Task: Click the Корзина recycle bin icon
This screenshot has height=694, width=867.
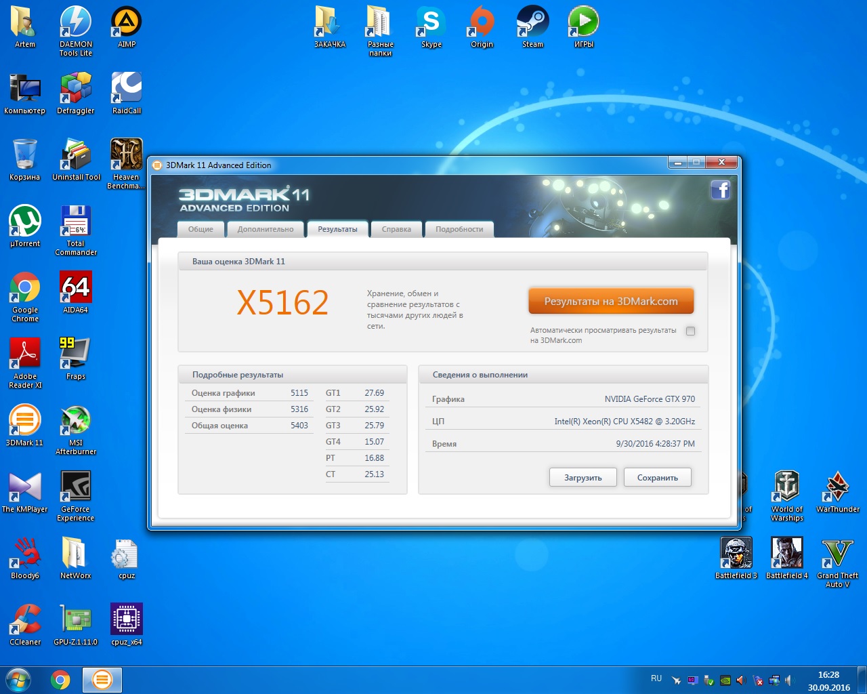Action: [25, 159]
